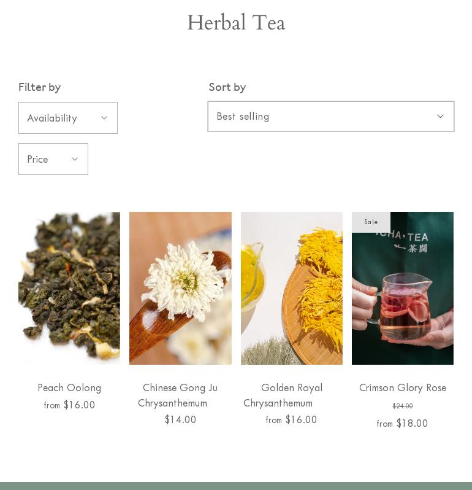The image size is (472, 490).
Task: Click the Price chevron arrow icon
Action: pos(75,159)
